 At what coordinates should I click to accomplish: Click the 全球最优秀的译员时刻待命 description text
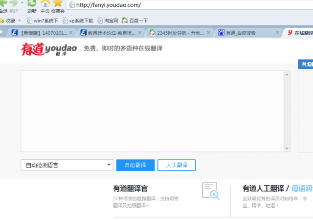click(x=275, y=202)
